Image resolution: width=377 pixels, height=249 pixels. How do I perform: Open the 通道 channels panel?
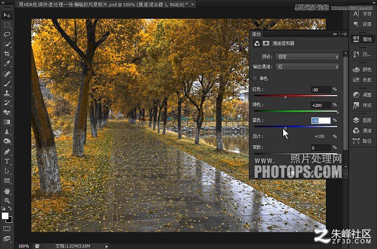(x=362, y=131)
